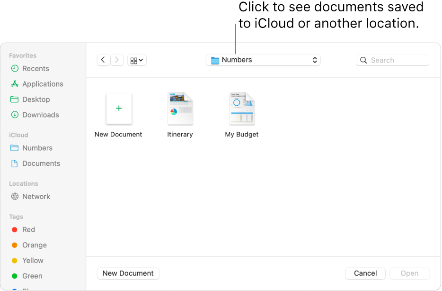Open Recents in the sidebar
The image size is (442, 291).
pos(35,68)
